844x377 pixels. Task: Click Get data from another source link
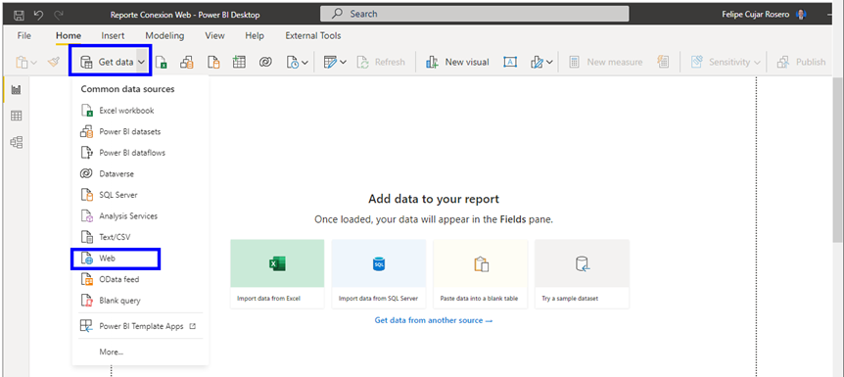pos(434,320)
